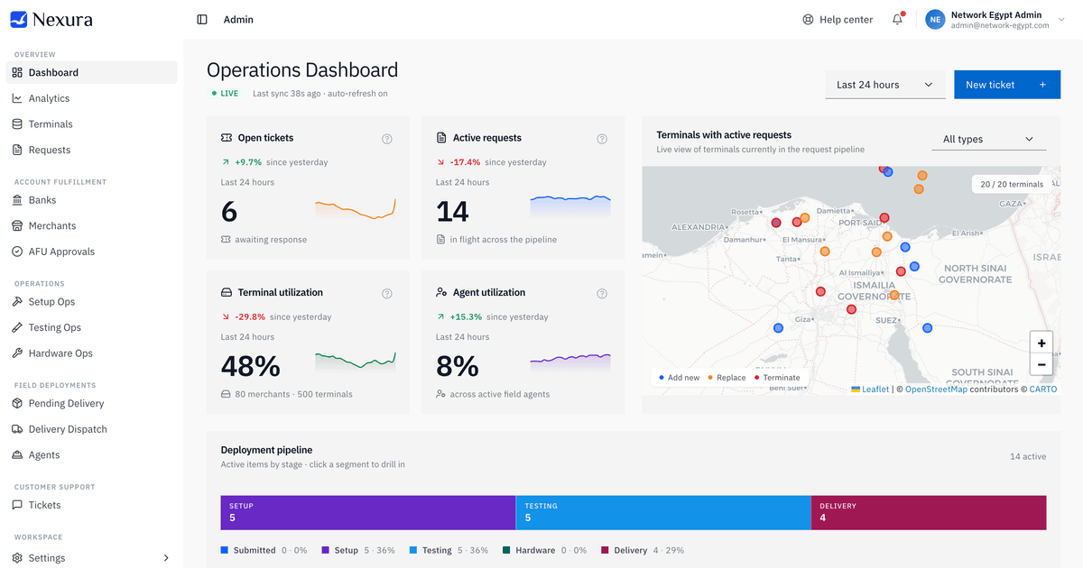Click the NE user avatar
Viewport: 1083px width, 568px height.
935,19
